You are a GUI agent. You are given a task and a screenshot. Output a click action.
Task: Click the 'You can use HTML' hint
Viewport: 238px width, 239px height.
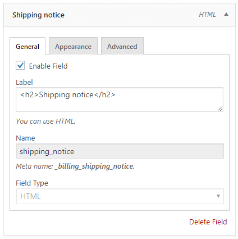tap(45, 121)
